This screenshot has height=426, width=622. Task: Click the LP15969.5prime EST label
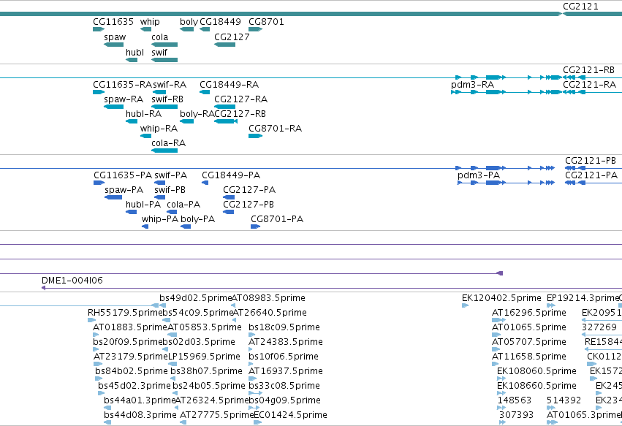click(204, 357)
